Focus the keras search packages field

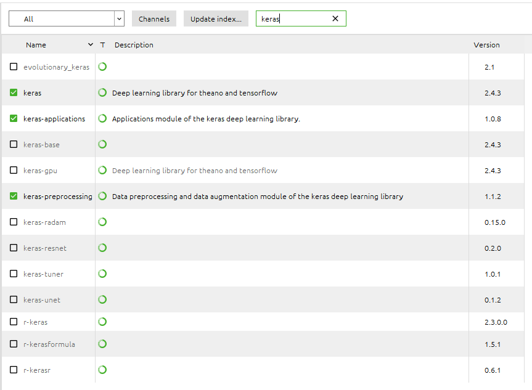[293, 18]
